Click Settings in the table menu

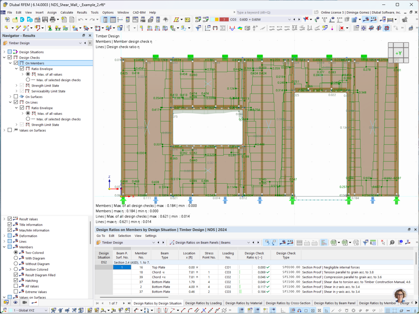pyautogui.click(x=151, y=236)
